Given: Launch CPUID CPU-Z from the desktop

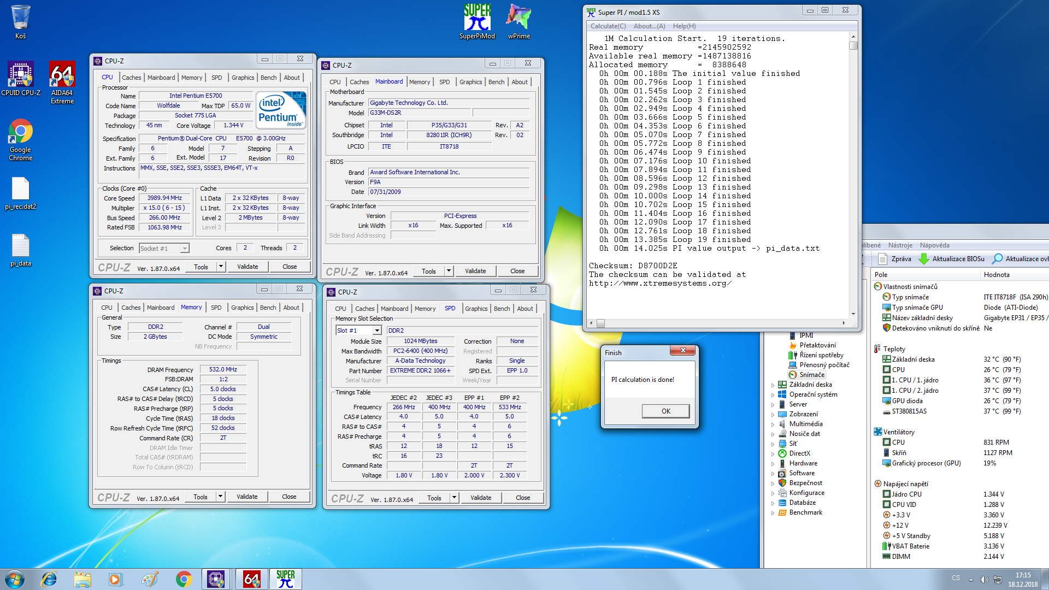Looking at the screenshot, I should (x=20, y=79).
